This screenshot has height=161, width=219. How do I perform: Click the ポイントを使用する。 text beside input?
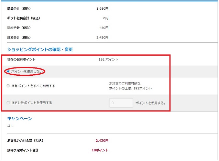153,103
